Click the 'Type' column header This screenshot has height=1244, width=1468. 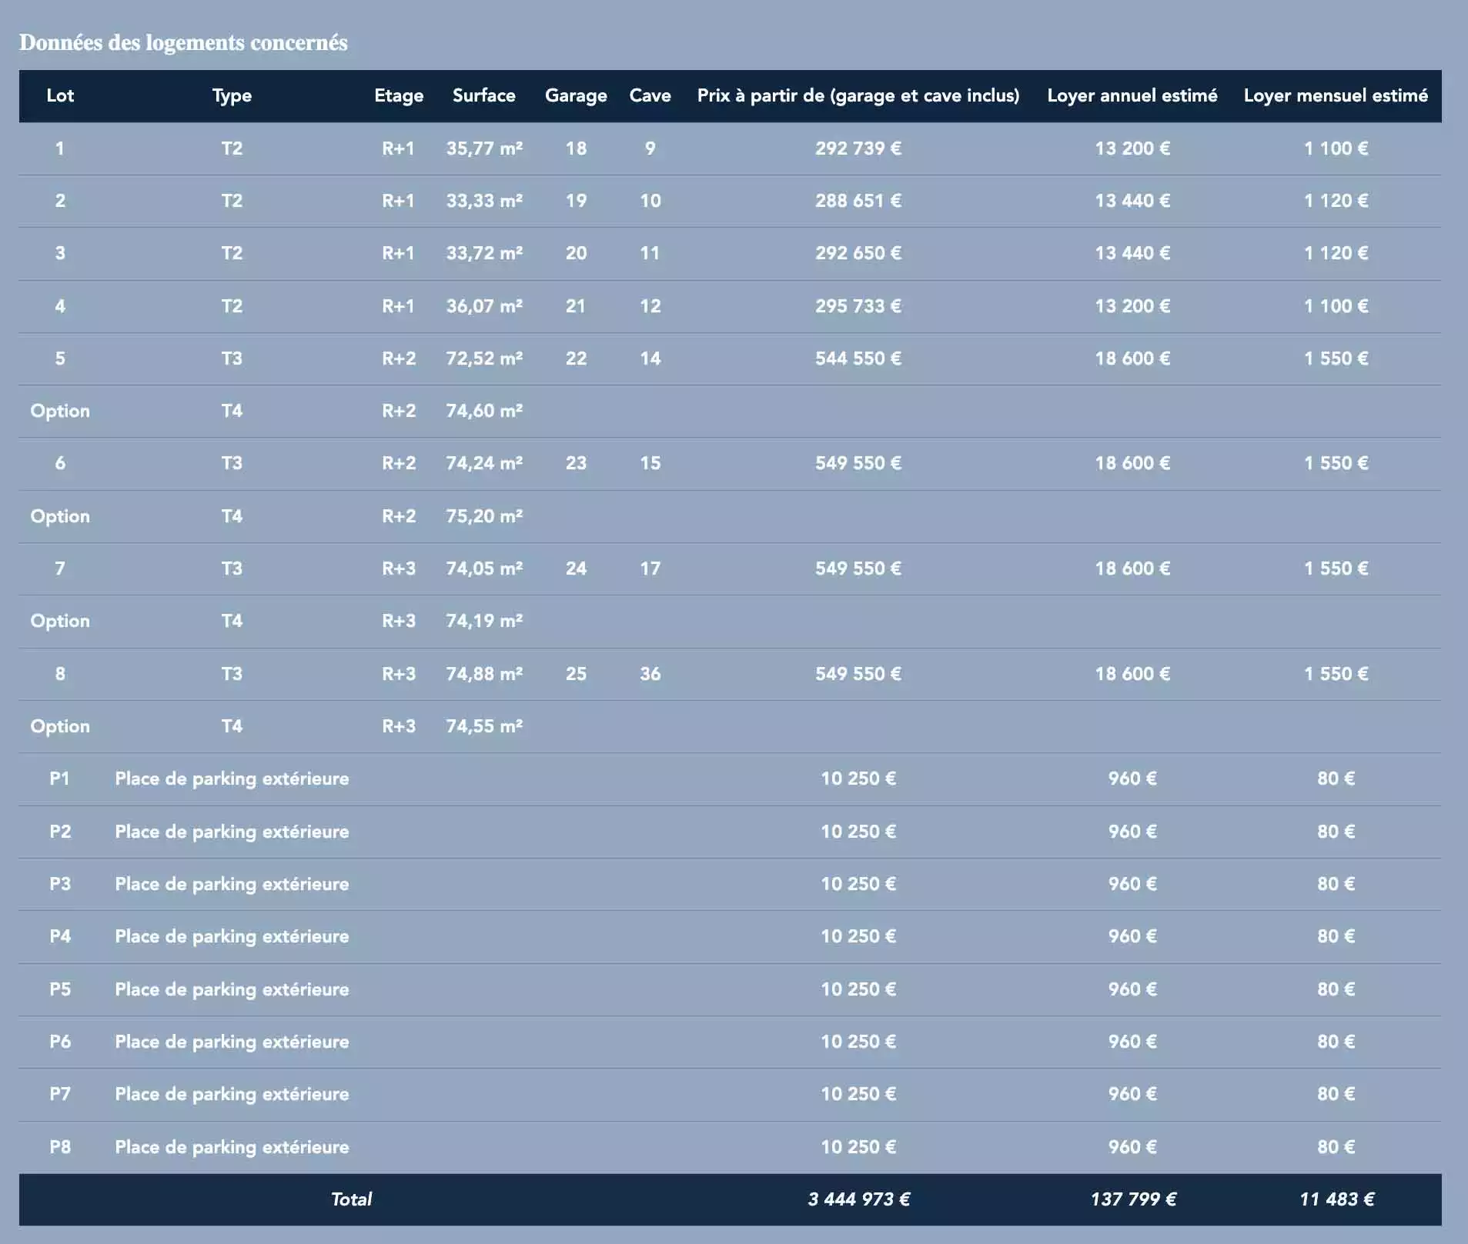232,95
